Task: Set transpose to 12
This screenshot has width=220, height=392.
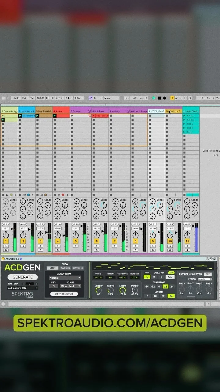Action: pos(165,286)
